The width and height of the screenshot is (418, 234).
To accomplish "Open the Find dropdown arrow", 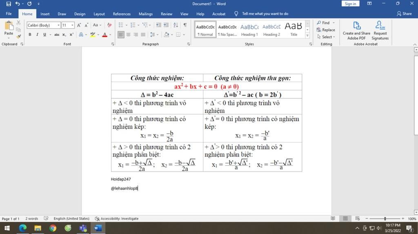I will point(334,23).
